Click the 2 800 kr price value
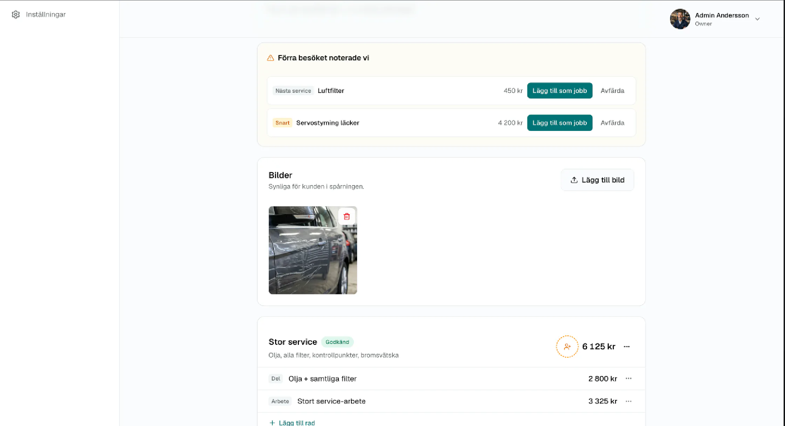The height and width of the screenshot is (426, 785). 602,379
